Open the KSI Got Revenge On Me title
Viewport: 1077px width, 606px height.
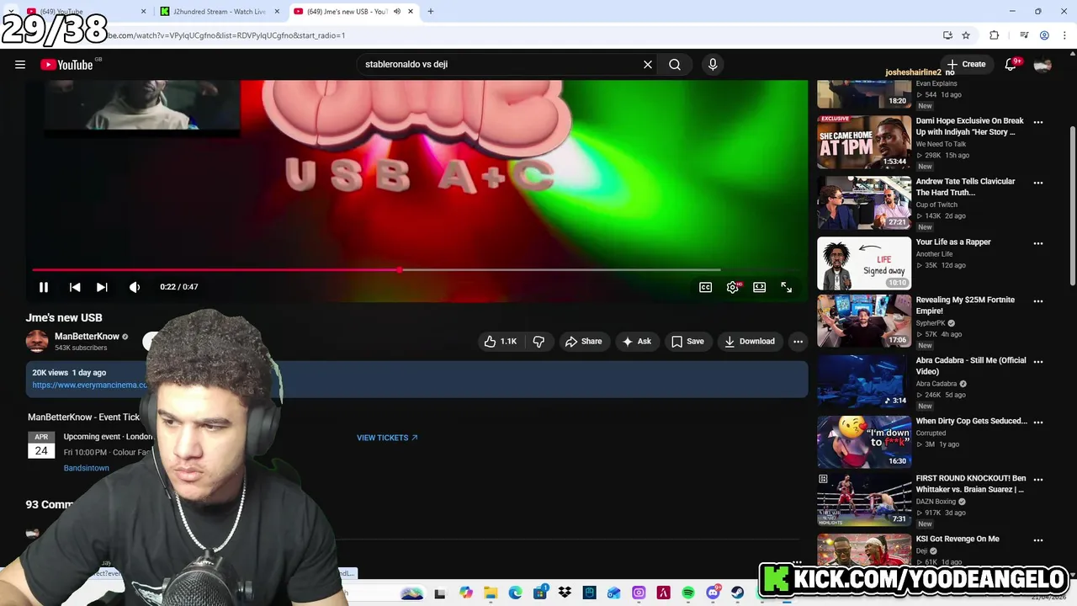(x=958, y=539)
